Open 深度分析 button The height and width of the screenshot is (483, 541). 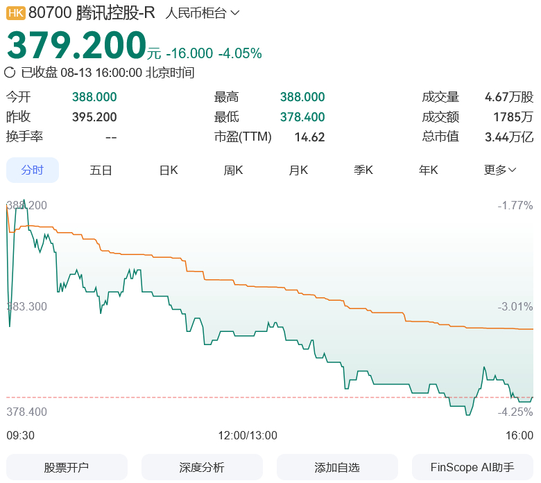tap(202, 467)
